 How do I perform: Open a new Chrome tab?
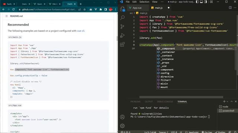[81, 4]
